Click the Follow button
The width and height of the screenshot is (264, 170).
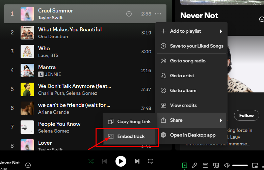point(246,115)
